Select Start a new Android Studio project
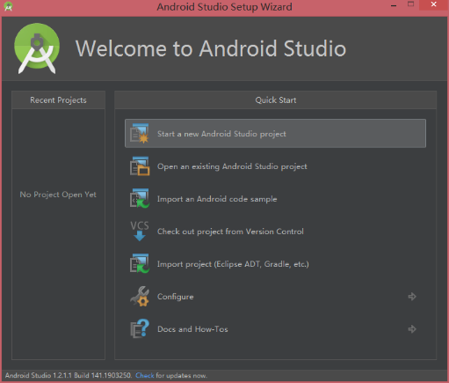Screen dimensions: 449x383 click(275, 134)
